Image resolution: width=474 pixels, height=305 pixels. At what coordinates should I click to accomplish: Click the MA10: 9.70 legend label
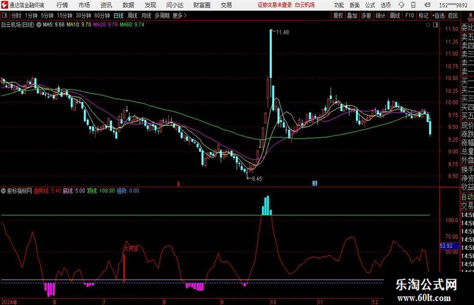coord(79,25)
